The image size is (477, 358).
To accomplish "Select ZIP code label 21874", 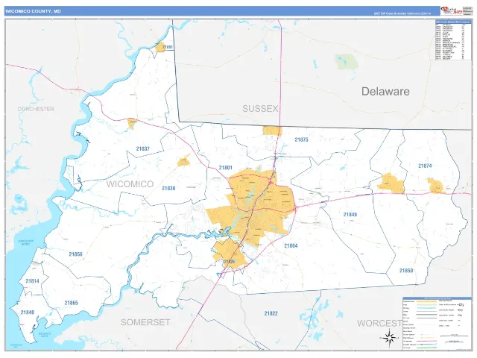I will (x=425, y=166).
